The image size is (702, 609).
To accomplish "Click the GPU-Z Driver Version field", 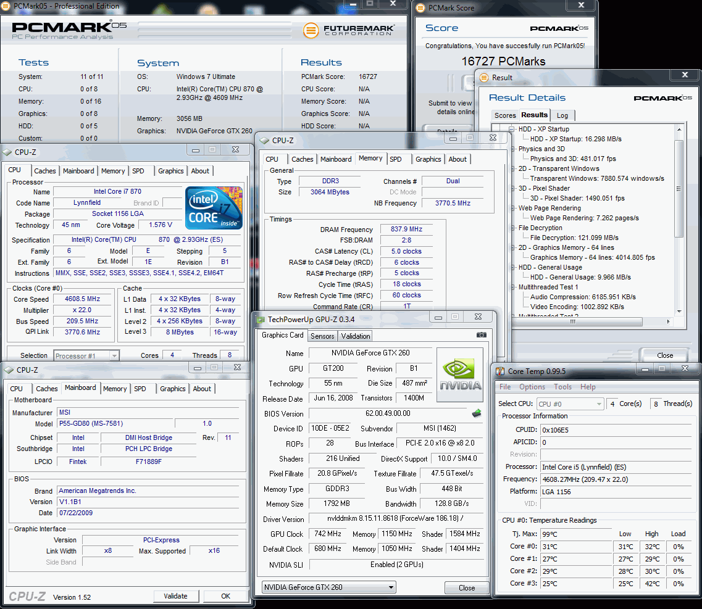I will tap(396, 519).
